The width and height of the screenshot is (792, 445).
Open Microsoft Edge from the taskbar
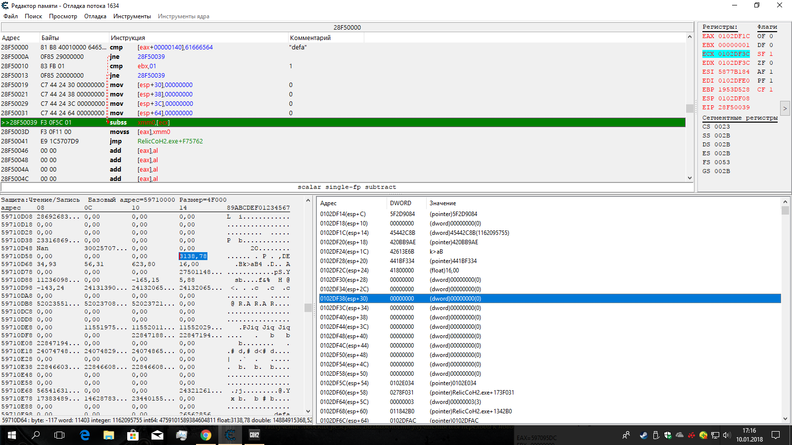pyautogui.click(x=85, y=435)
